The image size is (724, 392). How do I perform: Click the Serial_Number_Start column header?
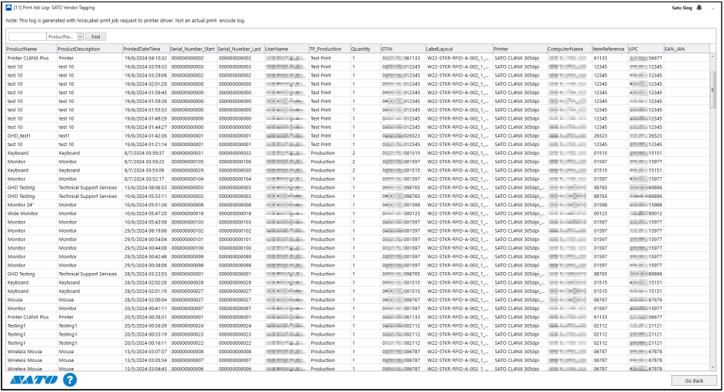(x=193, y=49)
